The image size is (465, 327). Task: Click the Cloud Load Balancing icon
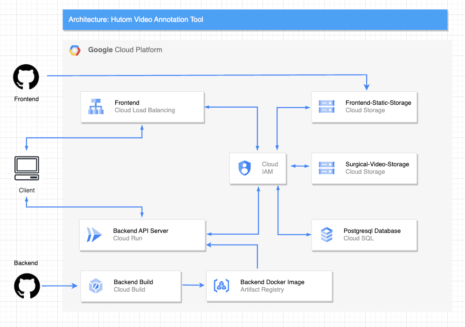pyautogui.click(x=96, y=107)
